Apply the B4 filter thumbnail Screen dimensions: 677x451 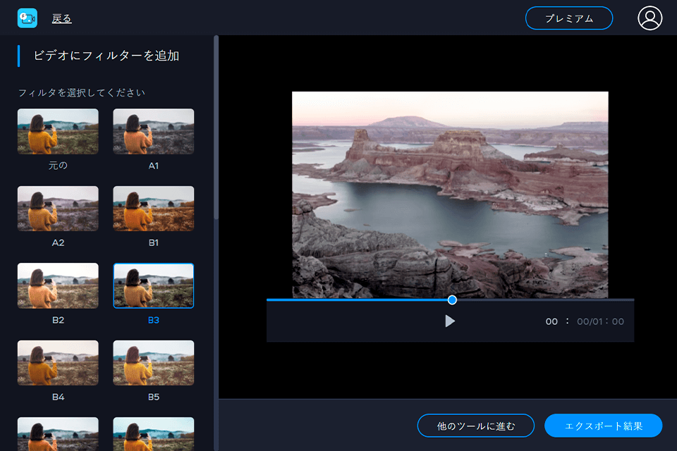pos(58,363)
